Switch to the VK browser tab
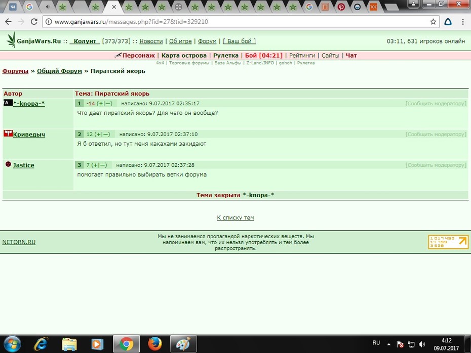 (x=13, y=7)
